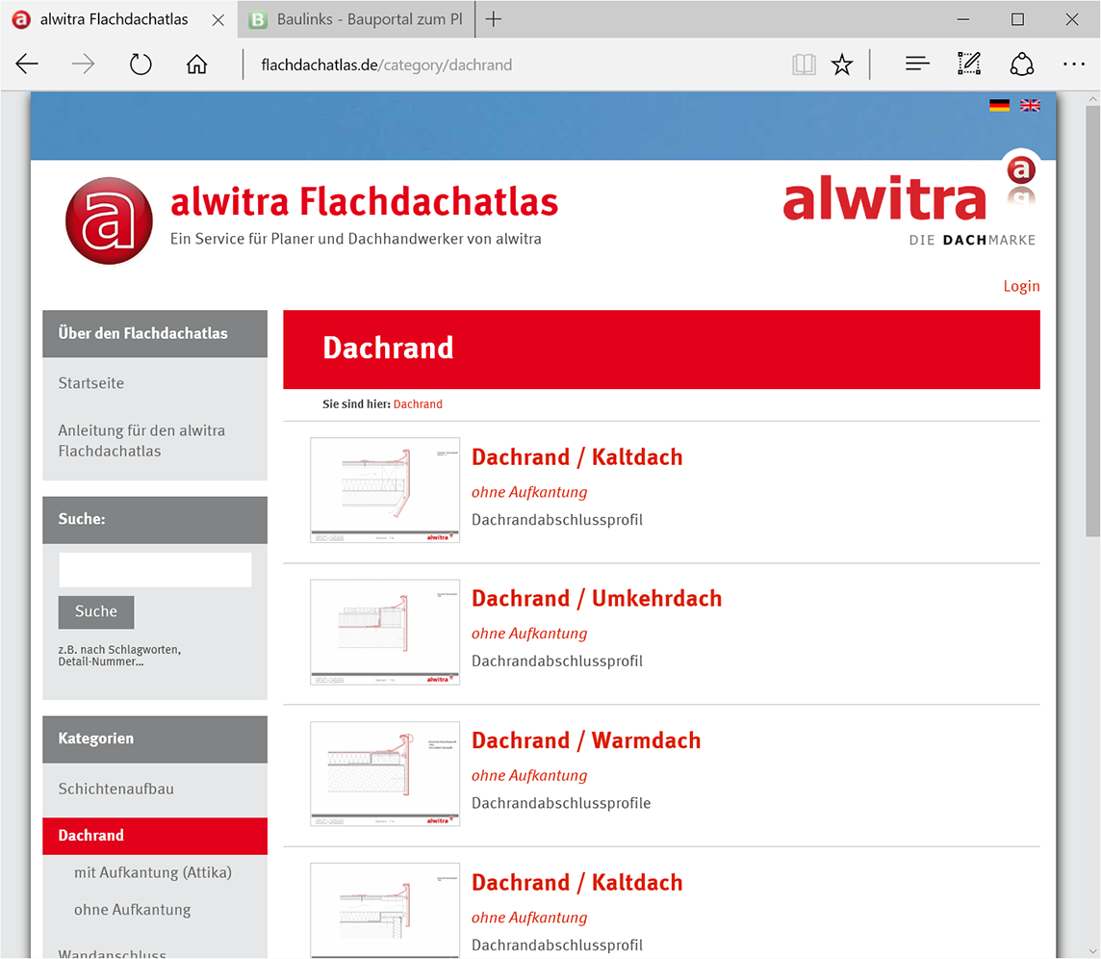Open Anleitung für den alwitra Flachdachatlas
The width and height of the screenshot is (1101, 959).
click(141, 441)
